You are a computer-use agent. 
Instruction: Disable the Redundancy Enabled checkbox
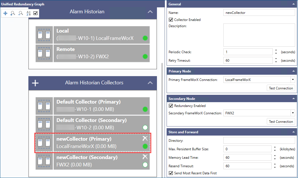click(x=171, y=106)
